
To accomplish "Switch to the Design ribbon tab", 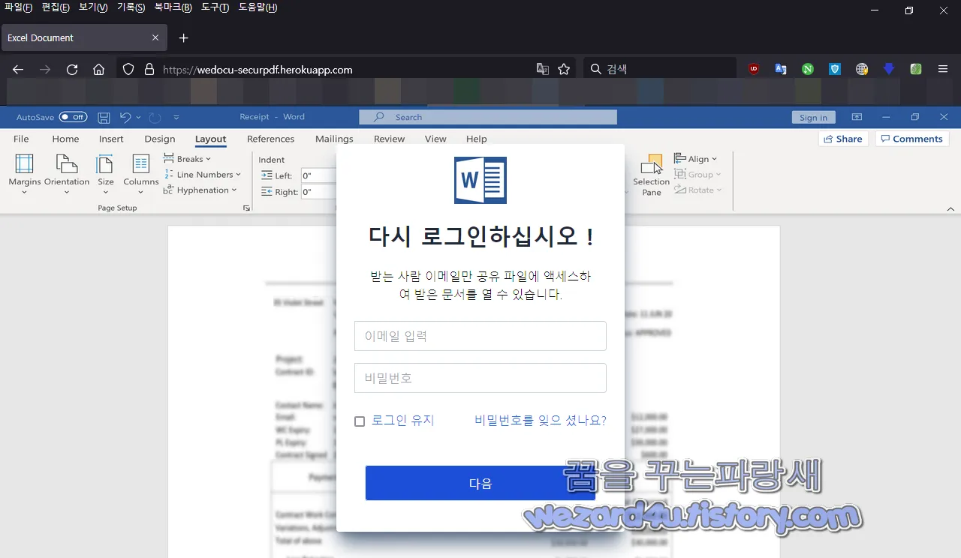I will pyautogui.click(x=160, y=139).
